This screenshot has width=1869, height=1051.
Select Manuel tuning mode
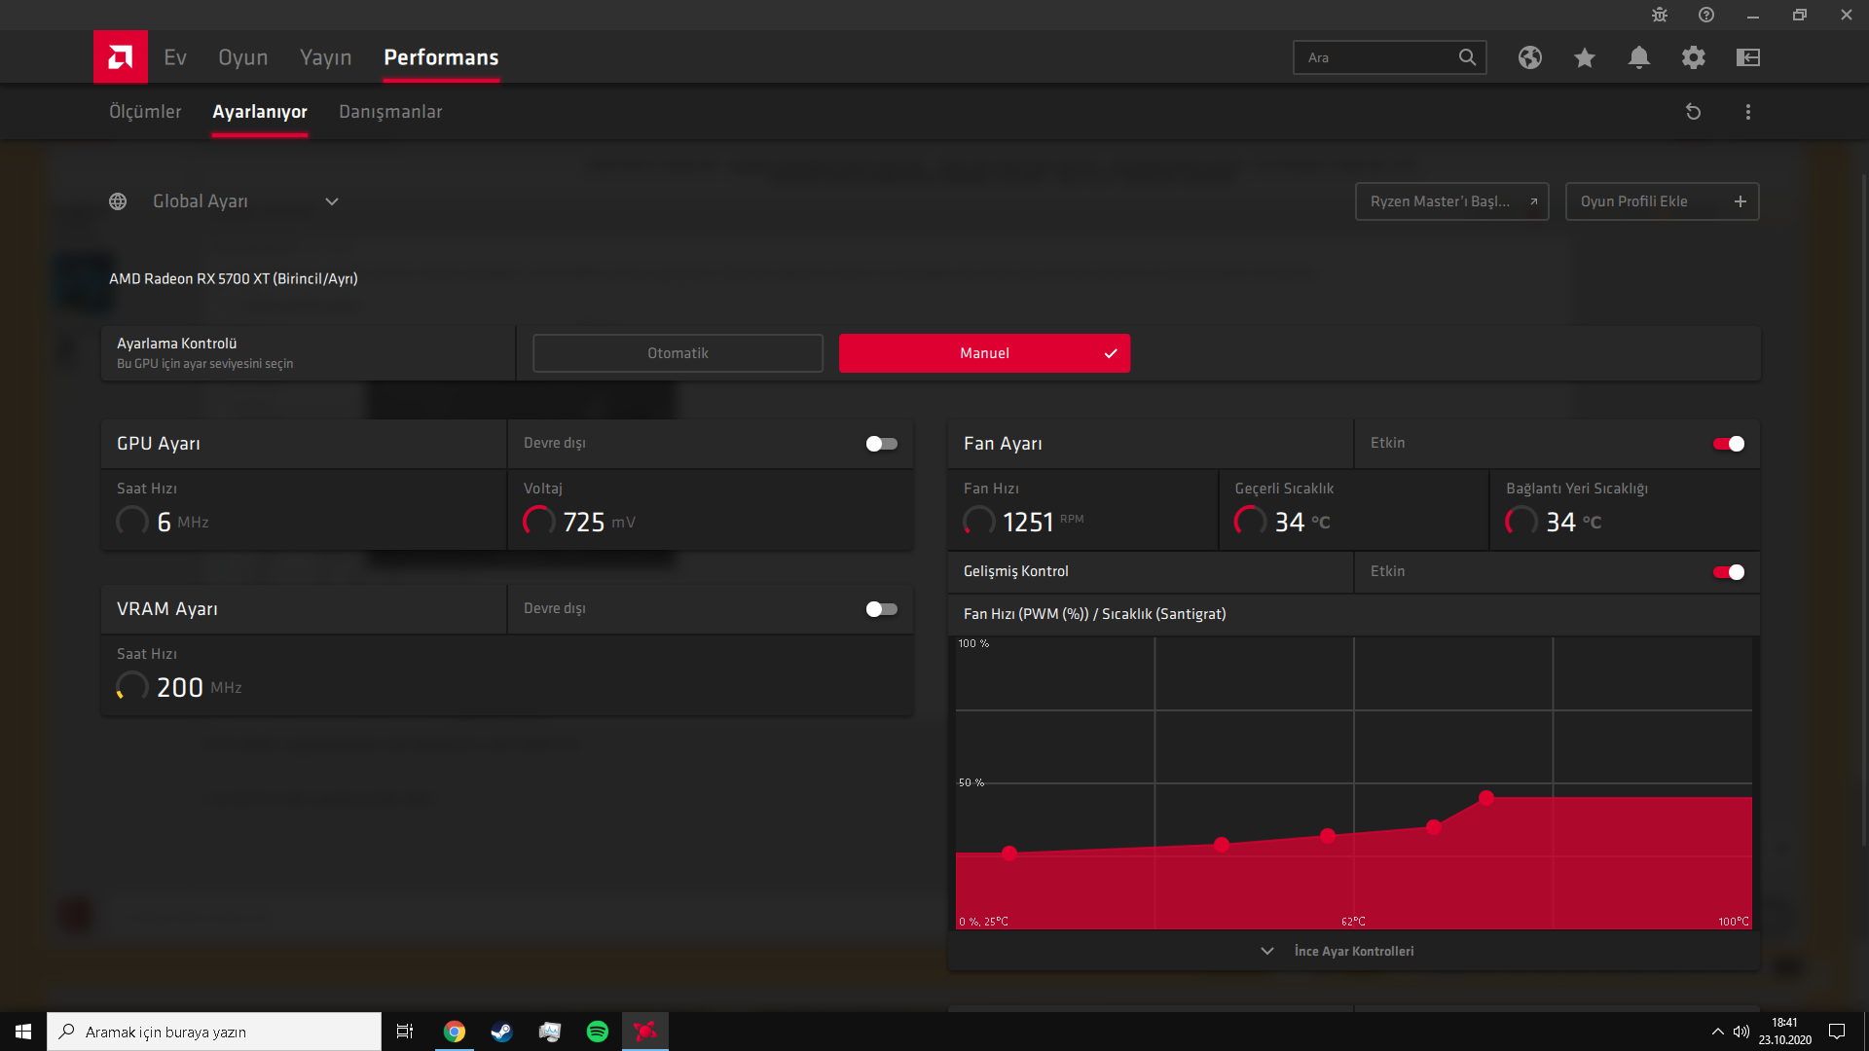(x=984, y=353)
